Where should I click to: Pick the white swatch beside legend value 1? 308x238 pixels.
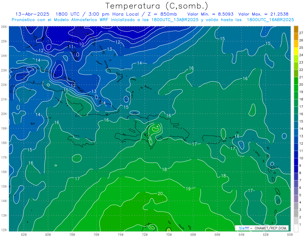[x=296, y=228]
